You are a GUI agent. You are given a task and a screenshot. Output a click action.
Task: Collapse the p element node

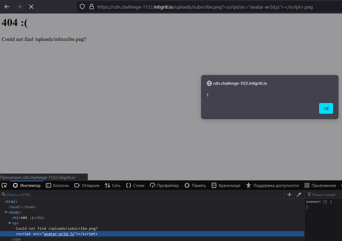click(x=10, y=223)
